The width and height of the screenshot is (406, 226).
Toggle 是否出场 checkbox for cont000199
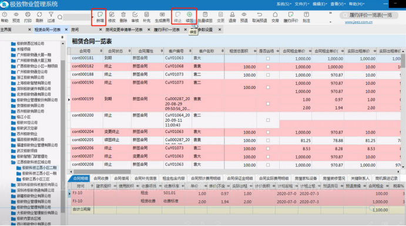[268, 104]
